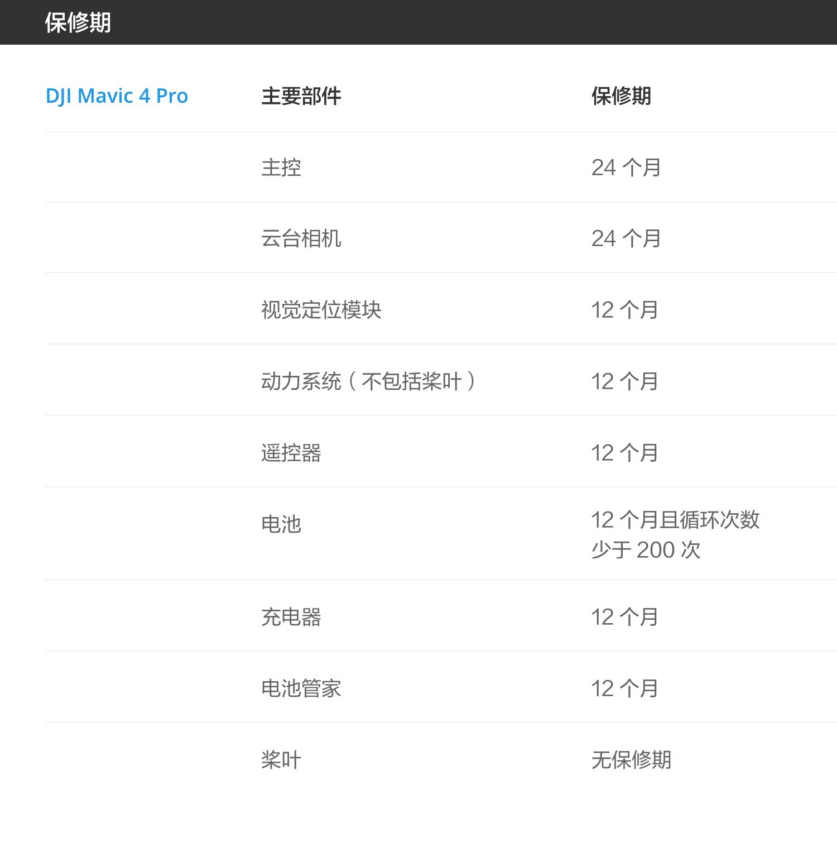Click the 无保修期 warranty value
The height and width of the screenshot is (842, 837).
pyautogui.click(x=632, y=759)
